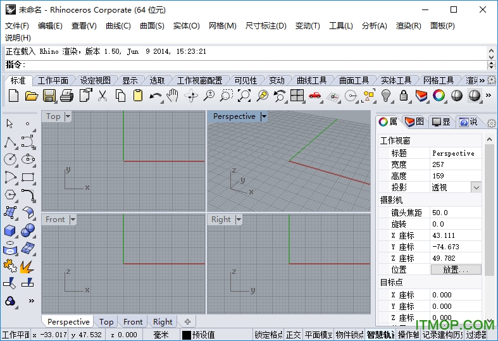
Task: Click the 镜头焦距 value 50.0 field
Action: pos(456,213)
